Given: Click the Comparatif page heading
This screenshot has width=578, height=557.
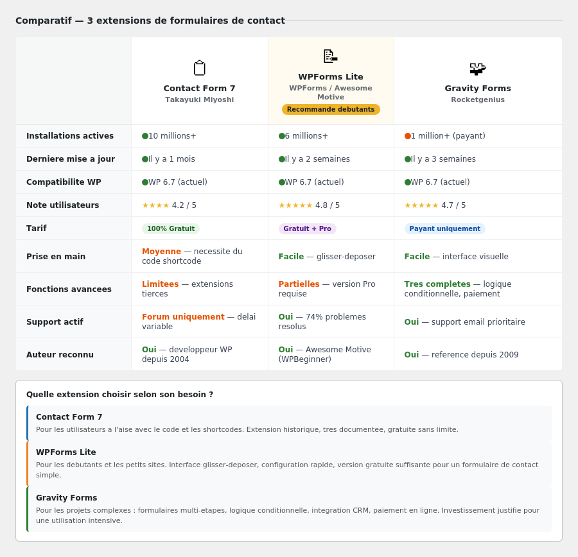Looking at the screenshot, I should 150,21.
